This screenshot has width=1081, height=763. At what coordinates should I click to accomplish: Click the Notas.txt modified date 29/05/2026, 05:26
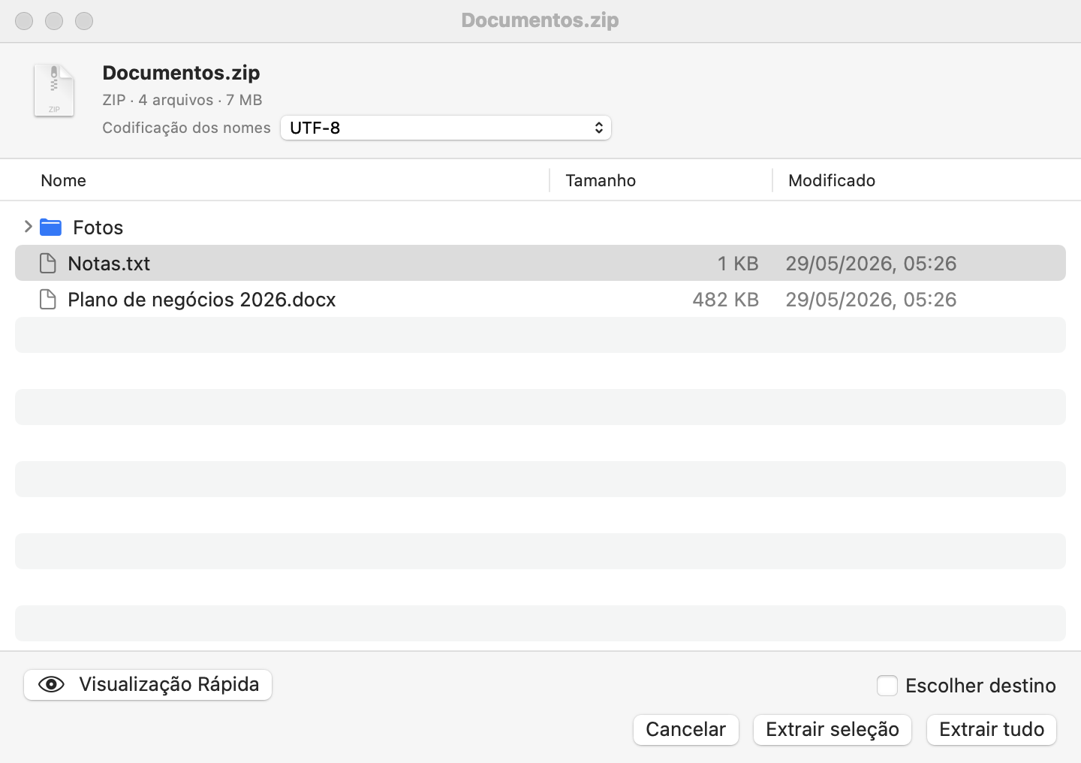click(871, 264)
